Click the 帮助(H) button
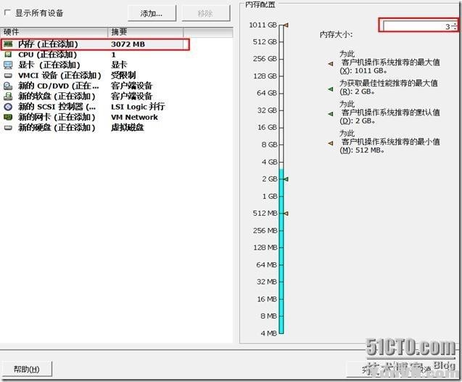The image size is (462, 382). (x=27, y=369)
